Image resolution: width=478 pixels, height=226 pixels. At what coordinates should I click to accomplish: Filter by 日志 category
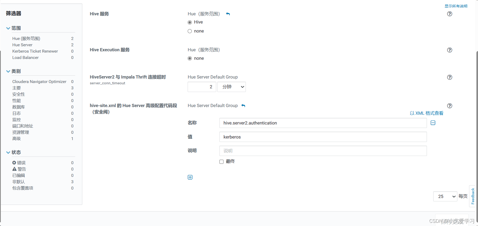pyautogui.click(x=16, y=113)
